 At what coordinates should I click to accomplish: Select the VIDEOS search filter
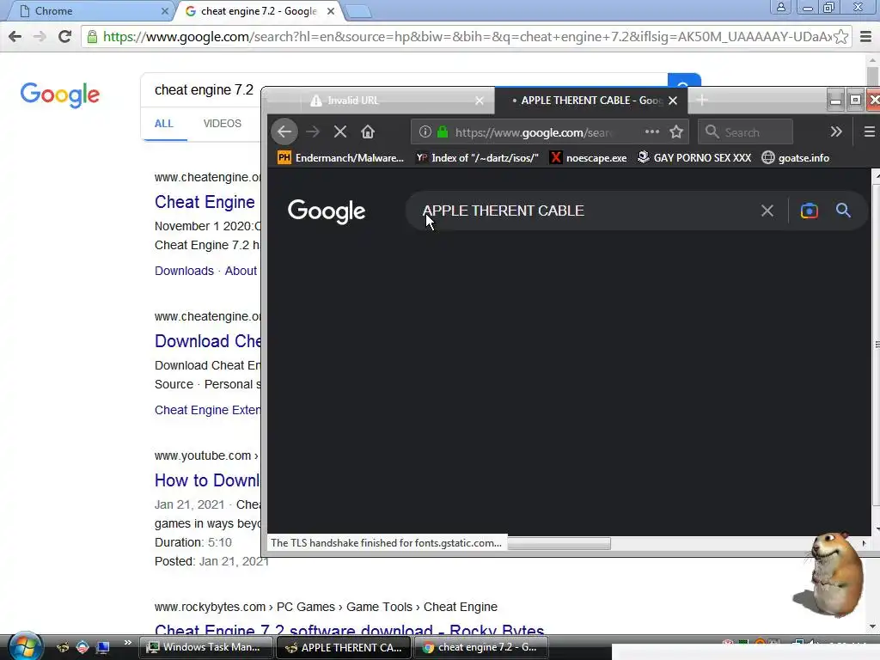tap(223, 124)
